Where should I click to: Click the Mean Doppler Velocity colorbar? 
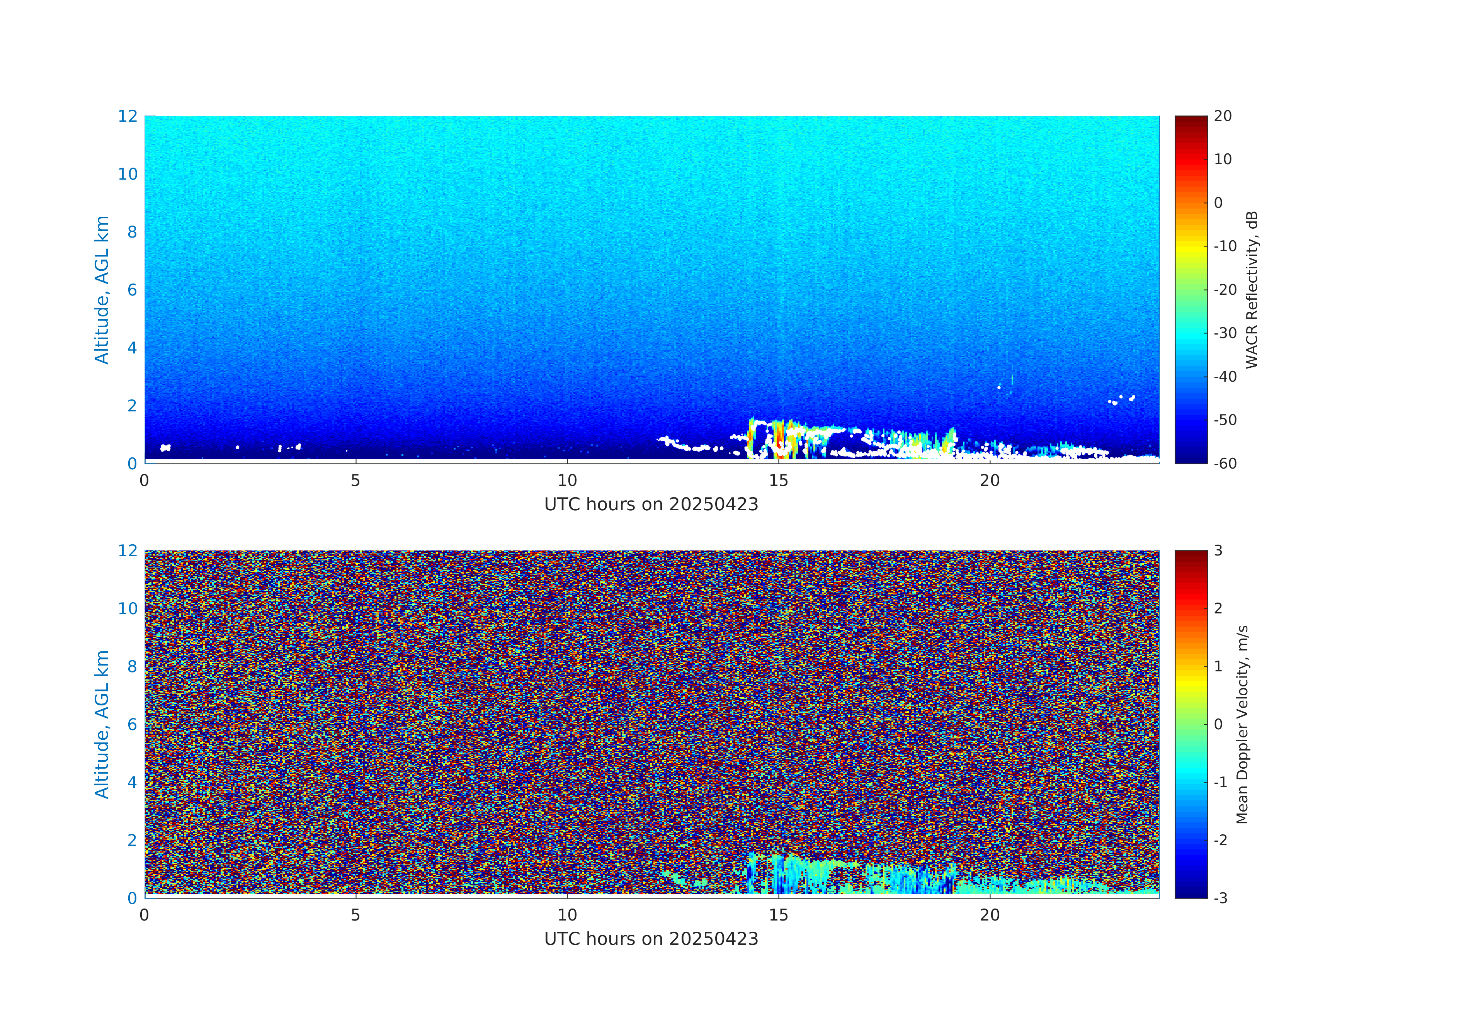(x=1191, y=724)
